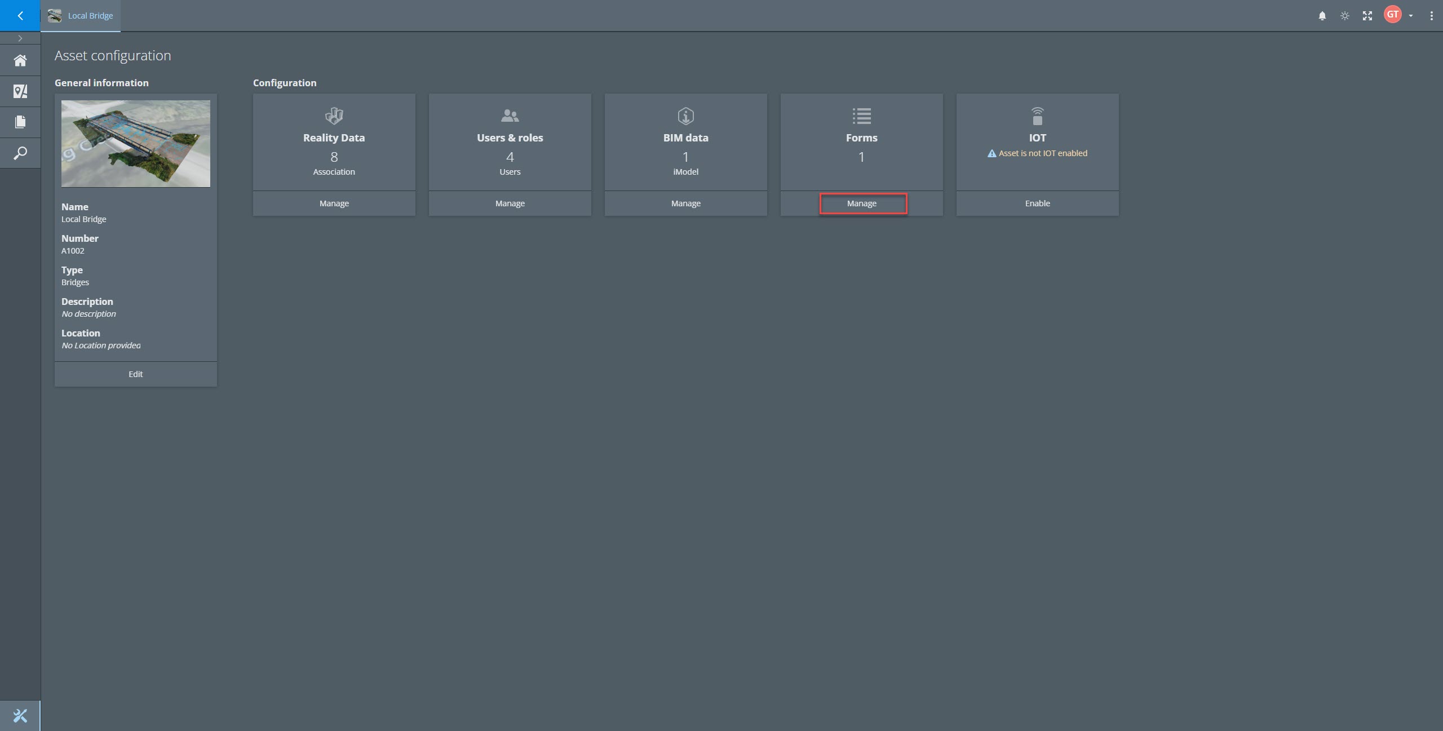Screen dimensions: 1443x731
Task: Manage Users & roles
Action: click(510, 203)
